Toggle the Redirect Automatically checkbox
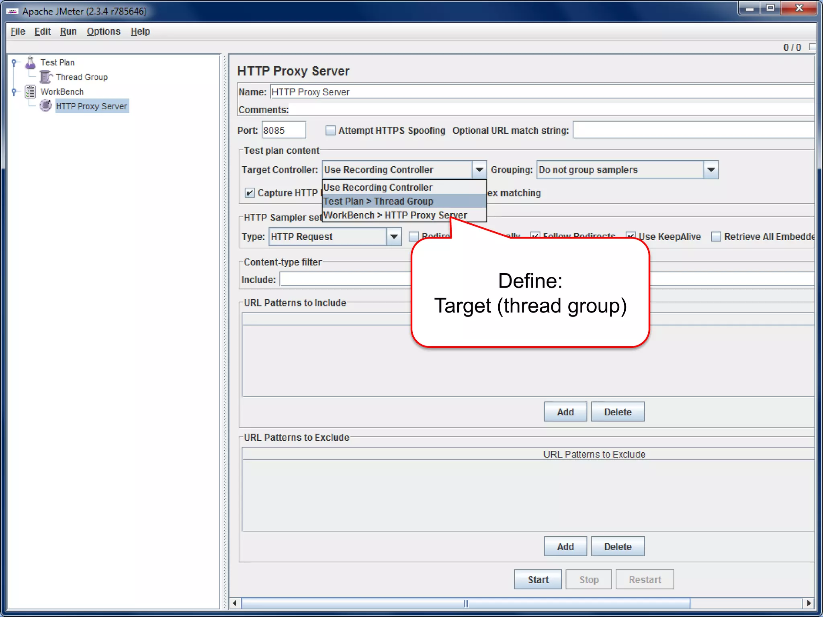 414,237
